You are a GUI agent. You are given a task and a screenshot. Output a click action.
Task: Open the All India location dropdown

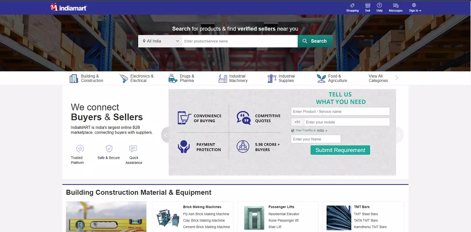[160, 41]
